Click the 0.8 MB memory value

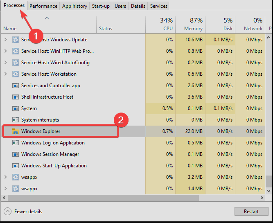coord(195,51)
